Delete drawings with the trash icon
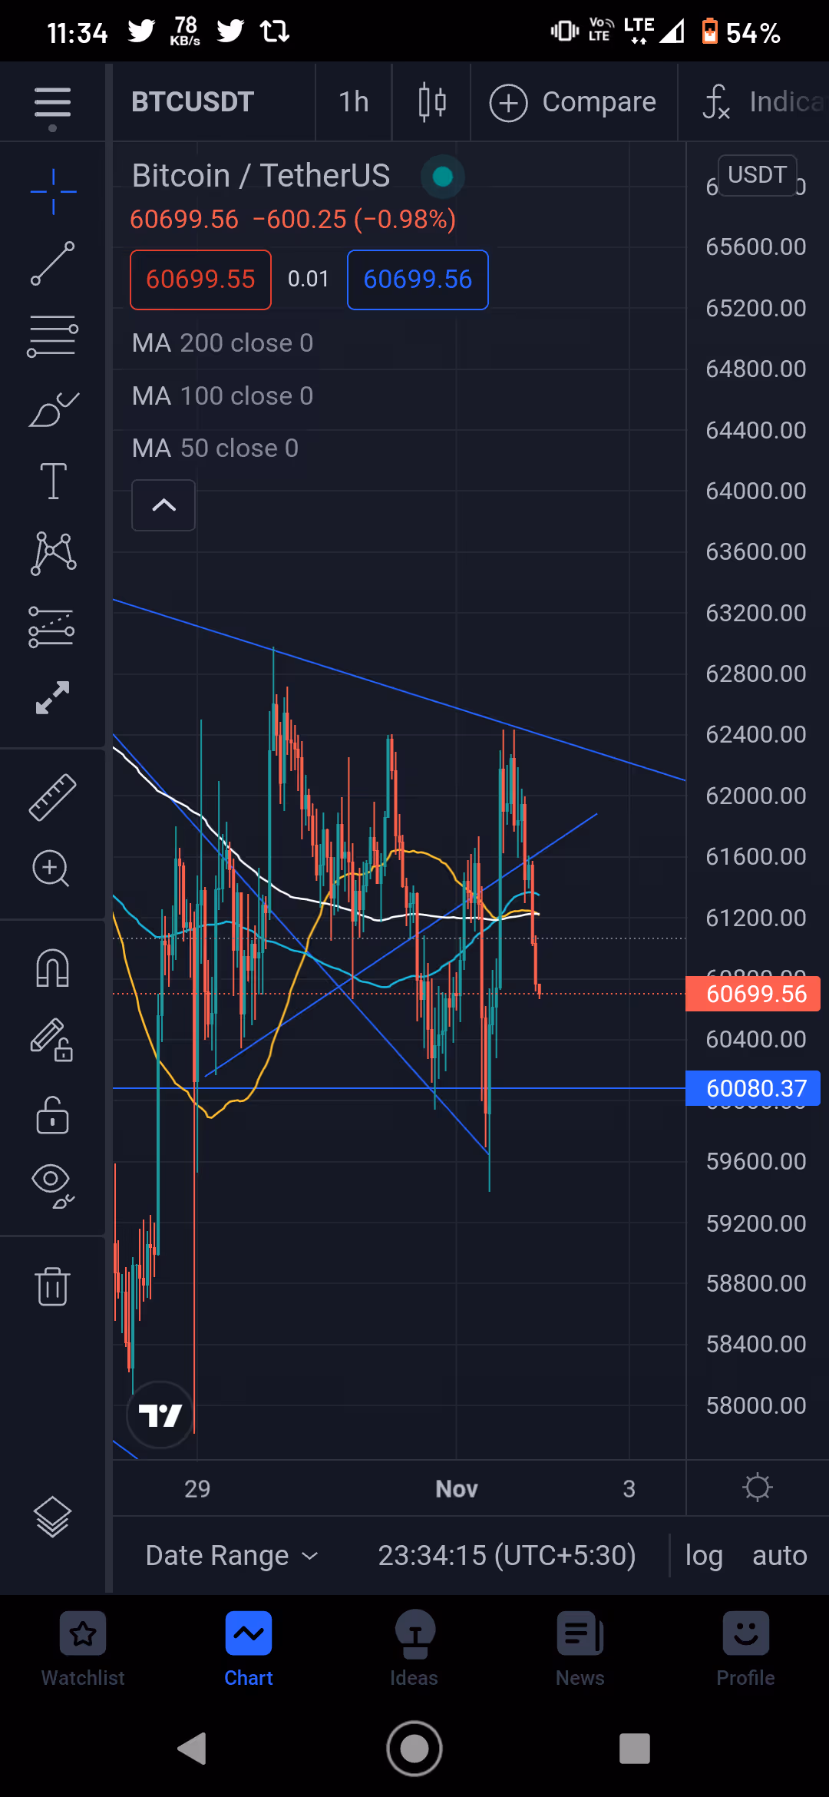The image size is (829, 1797). coord(53,1286)
